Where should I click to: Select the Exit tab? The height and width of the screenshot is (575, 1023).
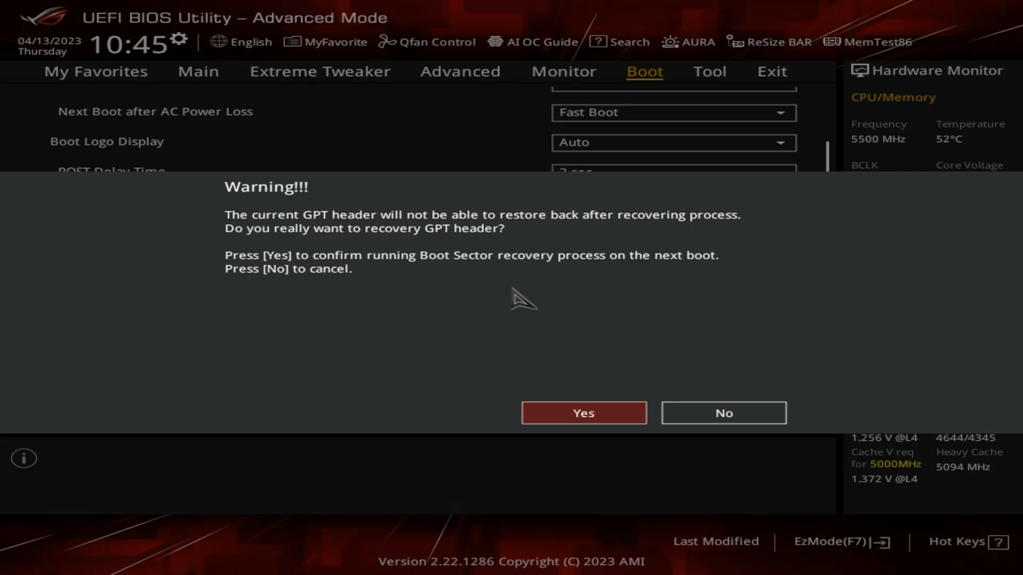click(x=772, y=72)
